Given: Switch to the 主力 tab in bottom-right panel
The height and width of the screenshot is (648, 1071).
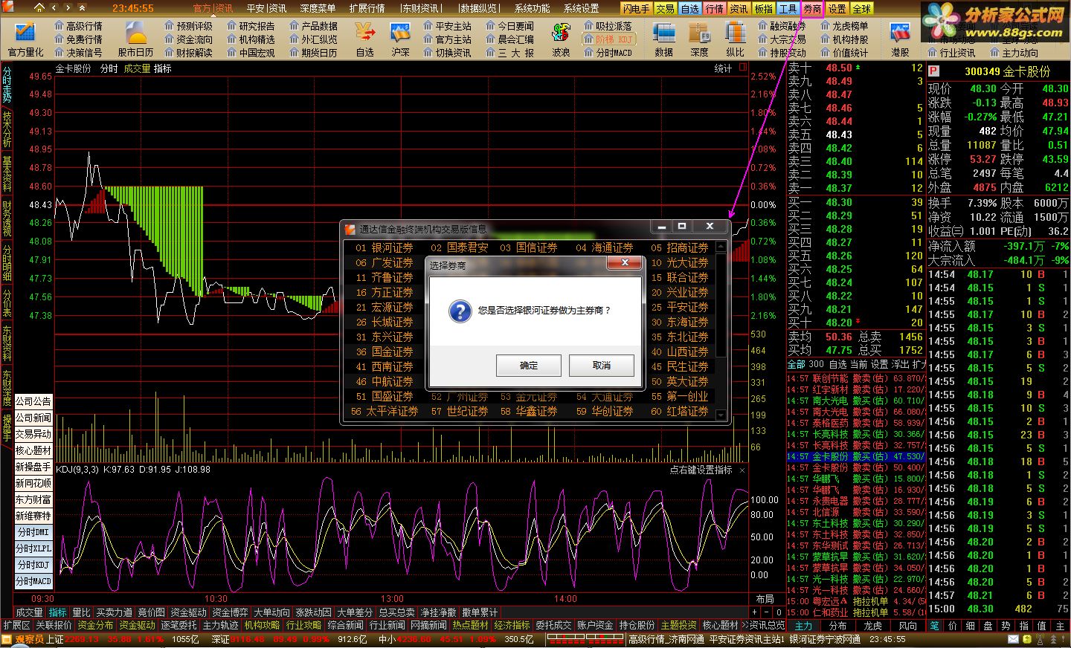Looking at the screenshot, I should click(x=804, y=626).
